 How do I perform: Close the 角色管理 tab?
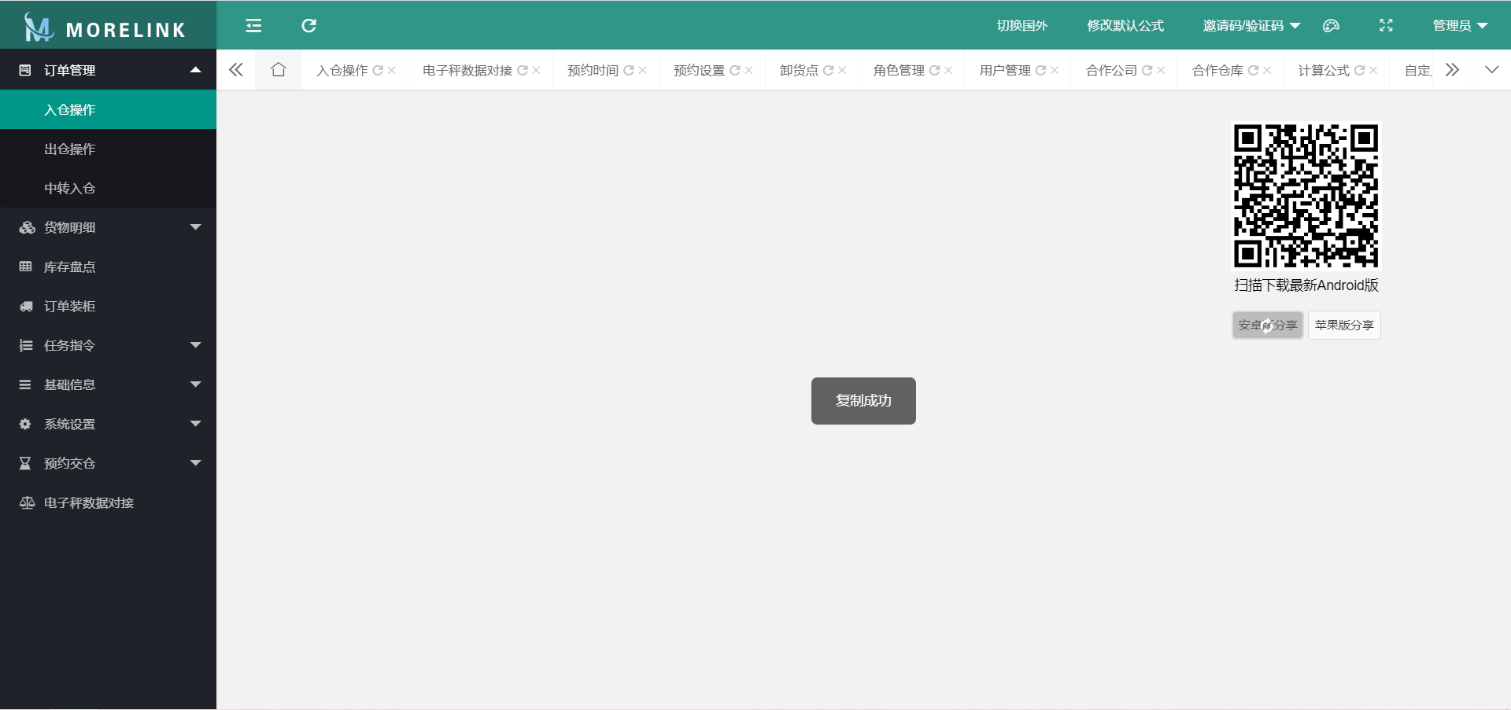[949, 71]
